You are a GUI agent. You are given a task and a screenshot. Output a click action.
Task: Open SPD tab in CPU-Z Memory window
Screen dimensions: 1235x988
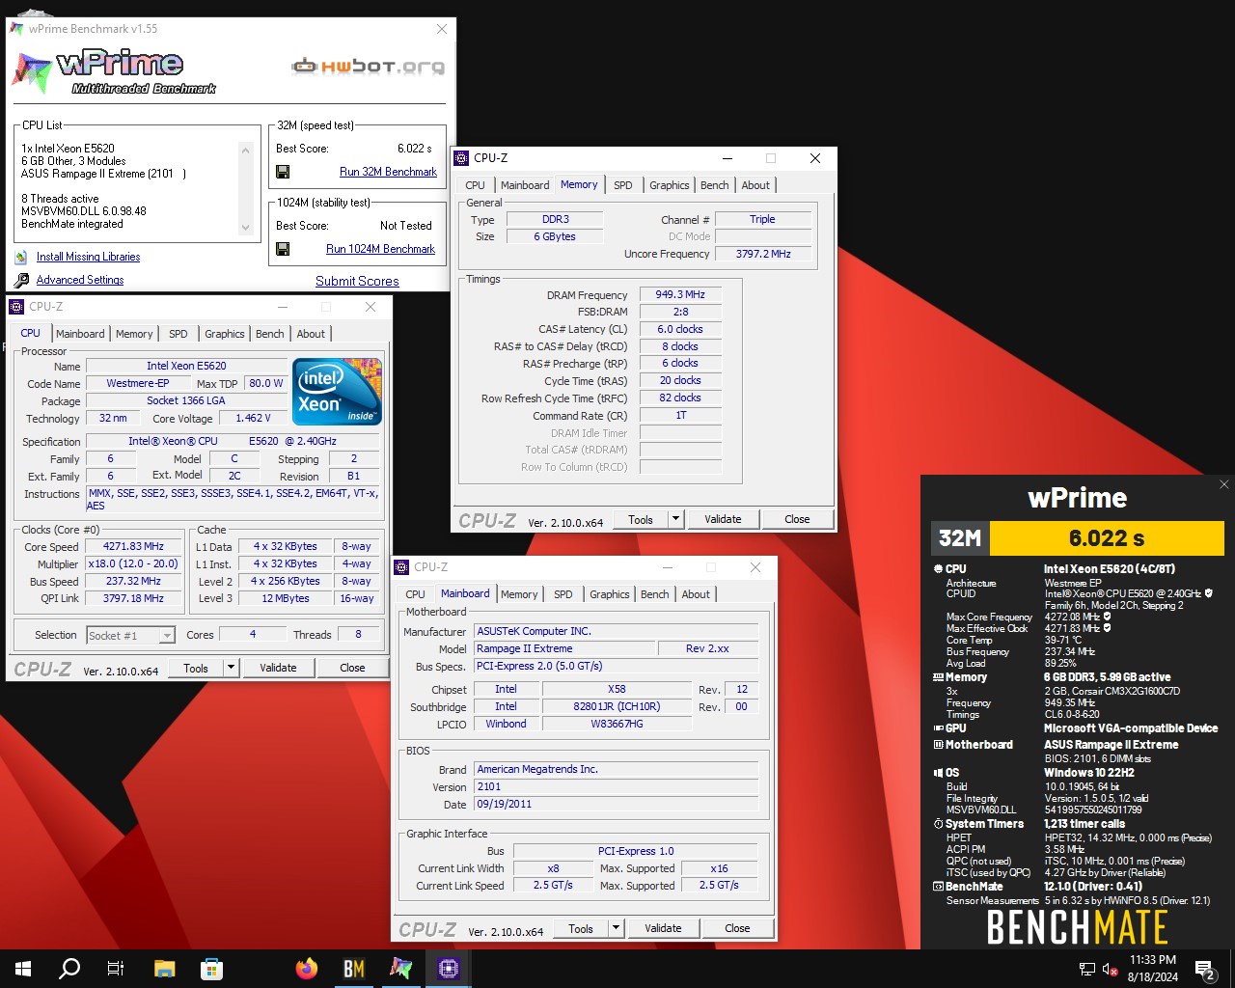623,185
